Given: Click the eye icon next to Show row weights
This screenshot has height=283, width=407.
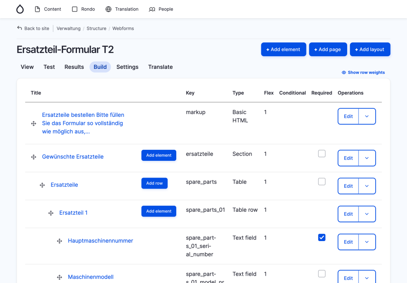Looking at the screenshot, I should (344, 72).
